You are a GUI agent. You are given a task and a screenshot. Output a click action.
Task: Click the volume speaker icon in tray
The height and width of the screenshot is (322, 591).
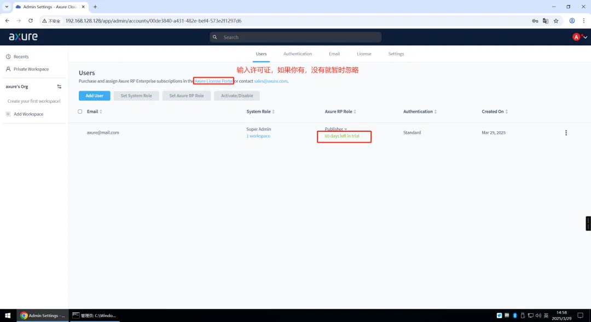coord(538,315)
